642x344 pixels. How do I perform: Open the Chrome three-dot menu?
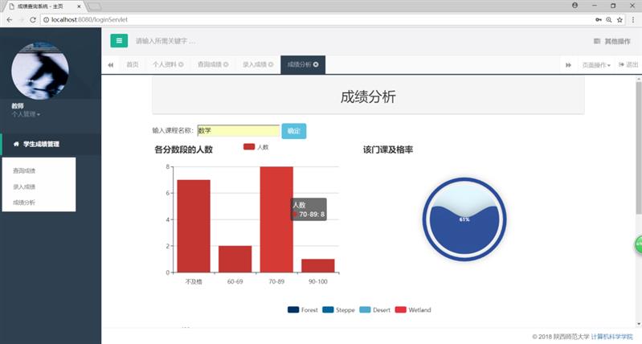tap(632, 19)
